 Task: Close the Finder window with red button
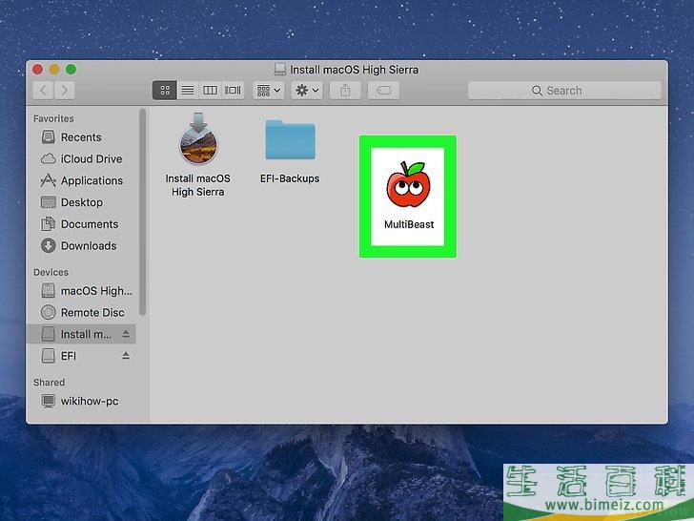pos(37,69)
